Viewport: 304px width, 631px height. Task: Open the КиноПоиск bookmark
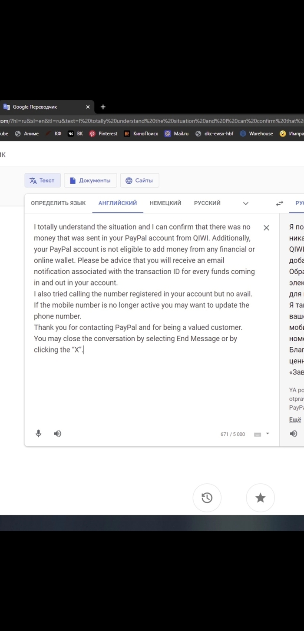point(141,134)
